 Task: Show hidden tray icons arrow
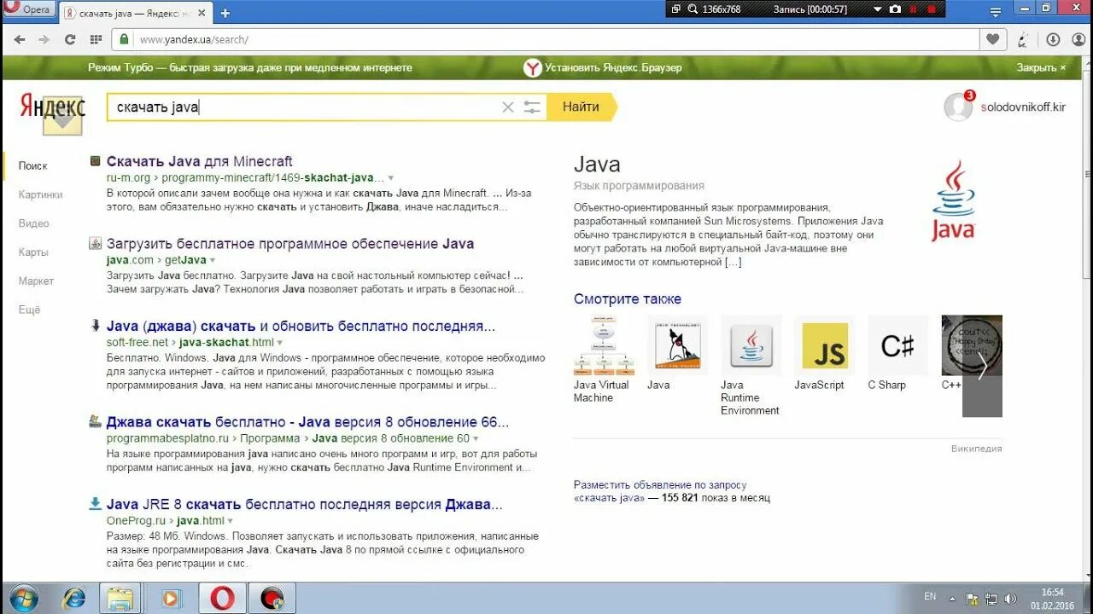952,598
